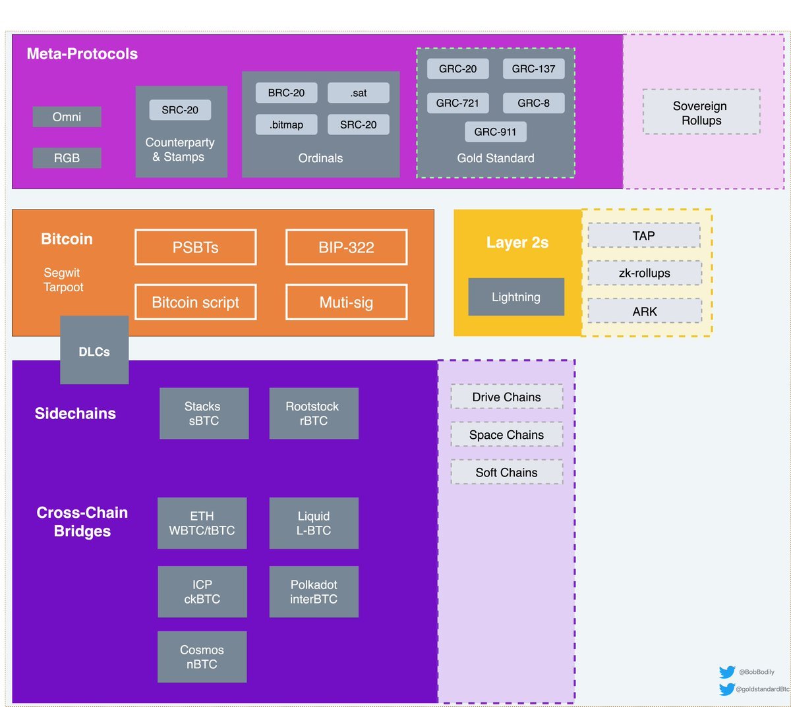Select the .bitmap box
The image size is (791, 707).
[x=286, y=125]
